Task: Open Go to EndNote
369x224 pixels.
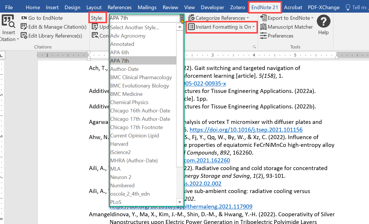Action: (42, 18)
